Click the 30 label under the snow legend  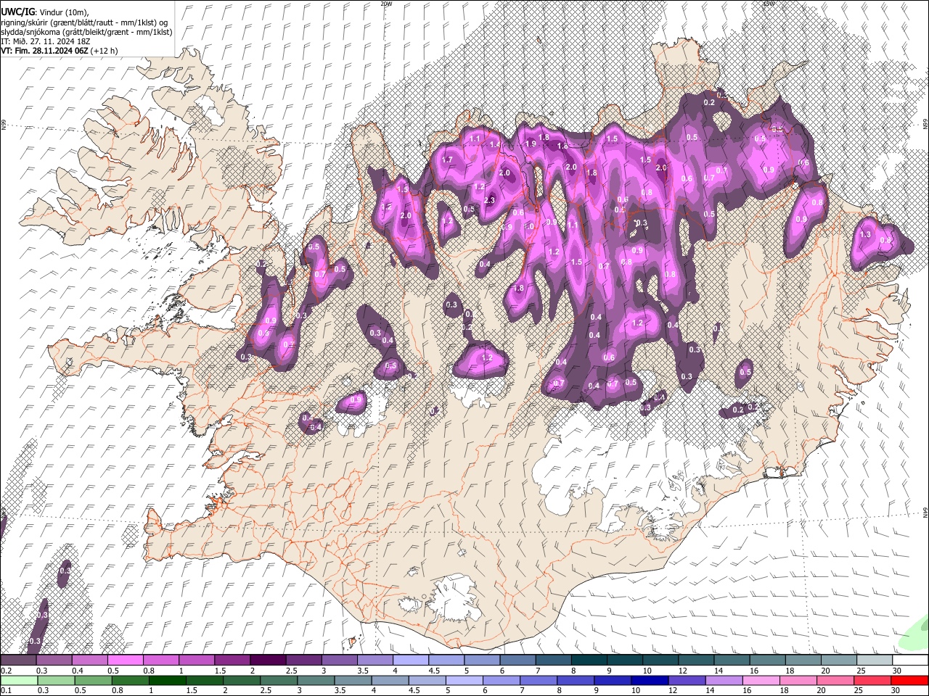tap(897, 671)
